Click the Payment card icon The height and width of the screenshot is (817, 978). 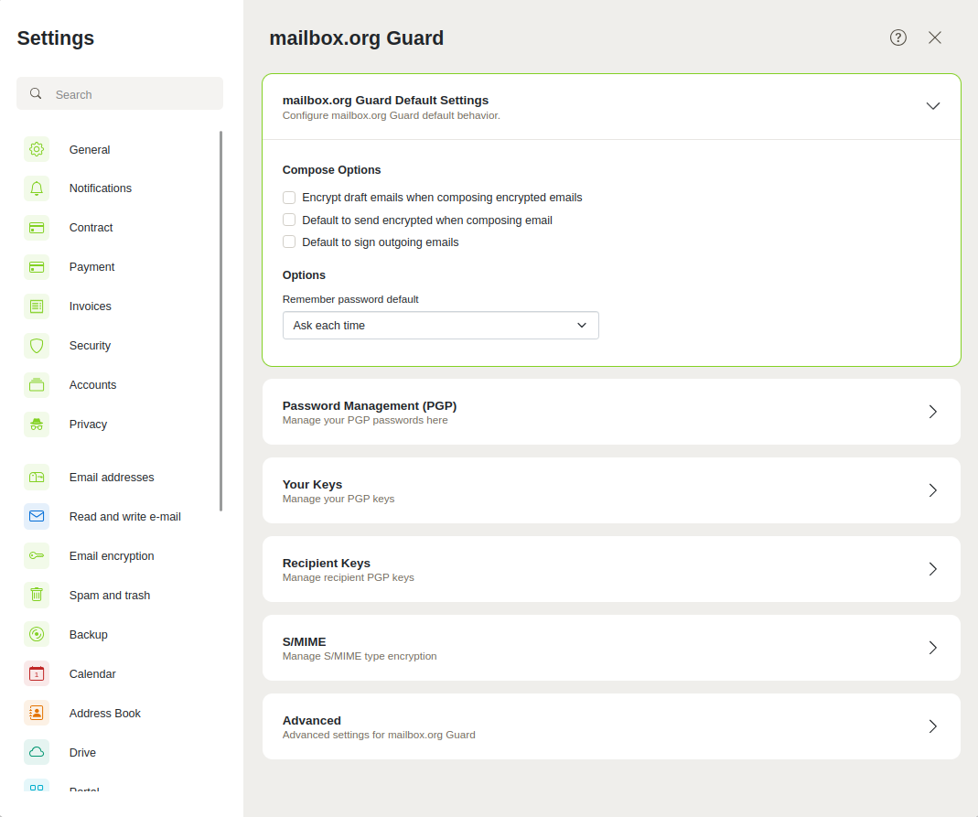coord(37,267)
